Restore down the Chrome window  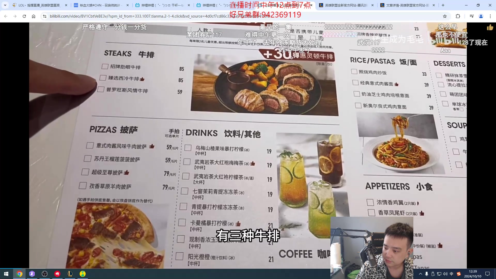tap(478, 5)
